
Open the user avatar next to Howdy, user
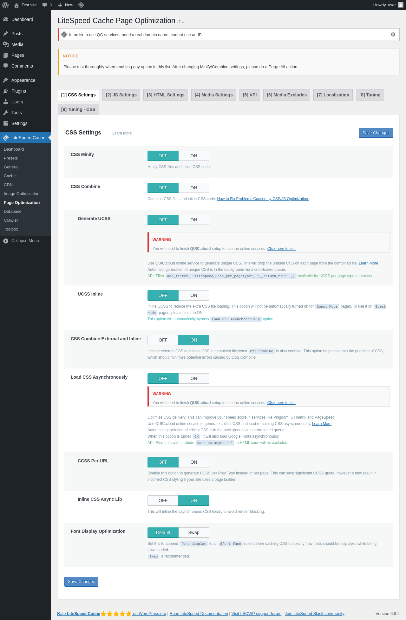(401, 5)
